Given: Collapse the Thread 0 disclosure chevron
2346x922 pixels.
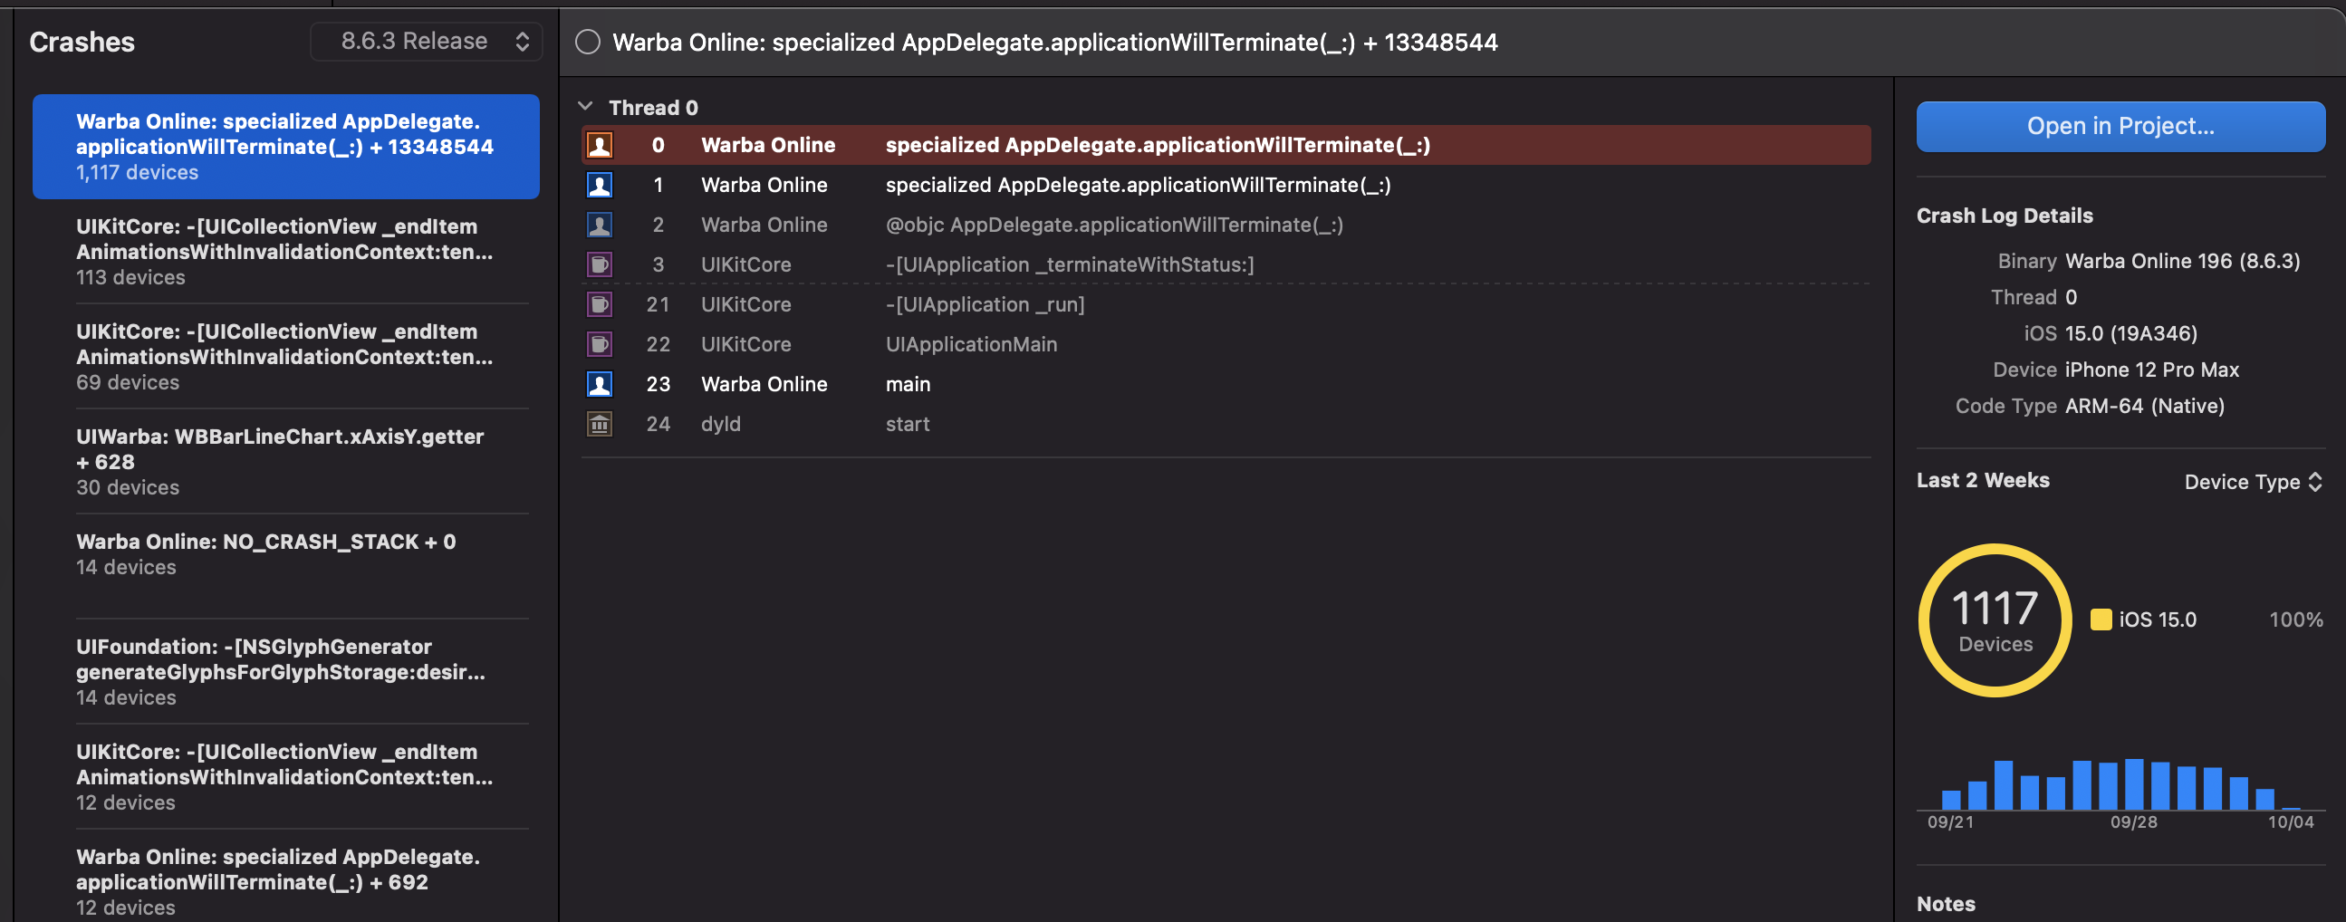Looking at the screenshot, I should [585, 107].
